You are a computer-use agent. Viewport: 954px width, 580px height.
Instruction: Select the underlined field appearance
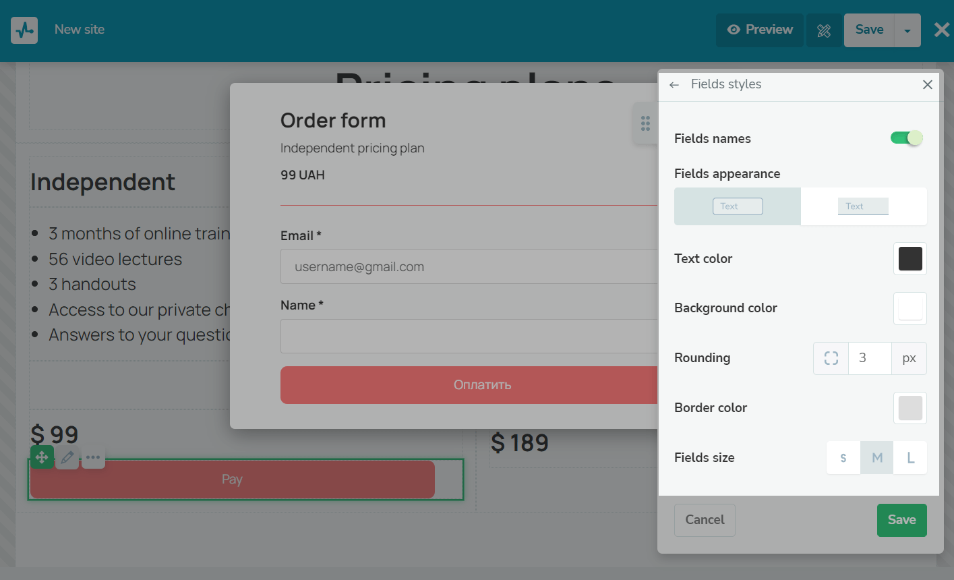863,206
